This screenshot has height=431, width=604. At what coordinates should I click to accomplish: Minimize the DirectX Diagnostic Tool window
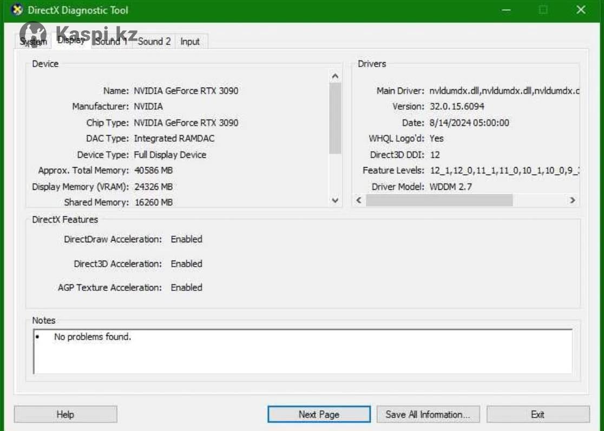506,10
